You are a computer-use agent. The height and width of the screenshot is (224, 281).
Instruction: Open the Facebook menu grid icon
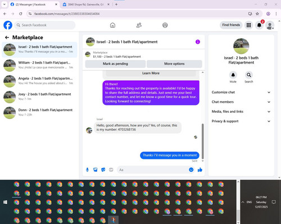tap(248, 25)
